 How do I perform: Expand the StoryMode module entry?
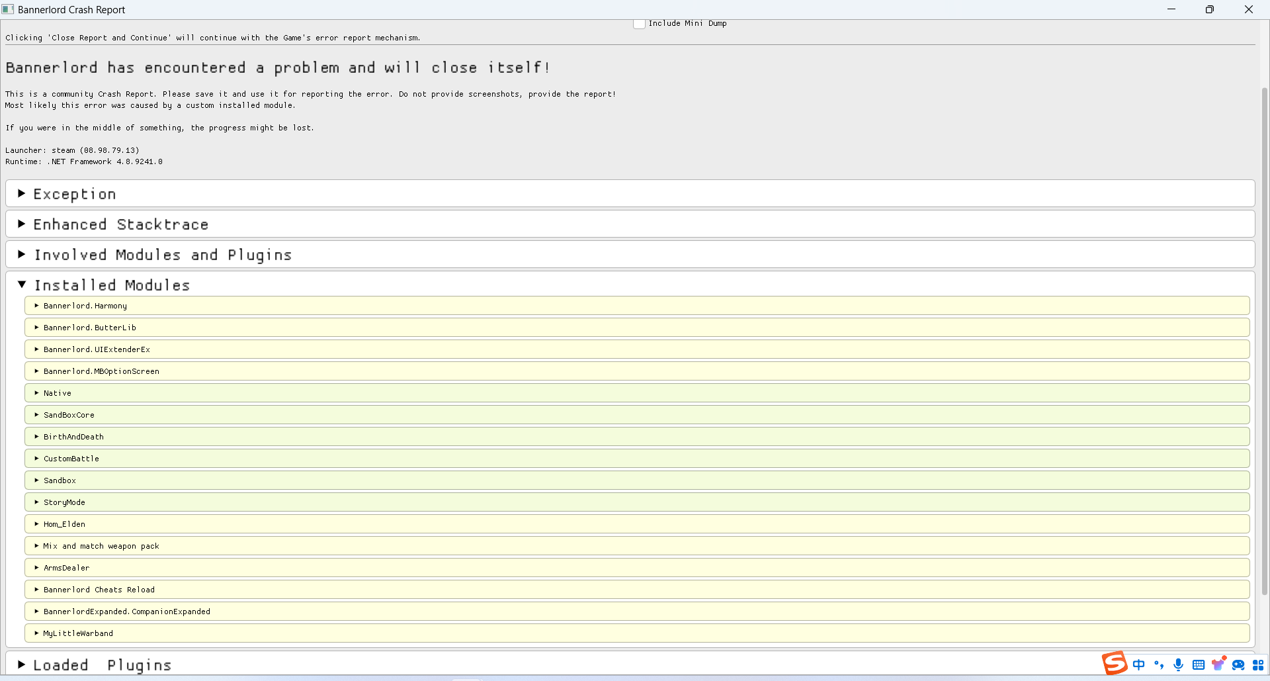(637, 502)
